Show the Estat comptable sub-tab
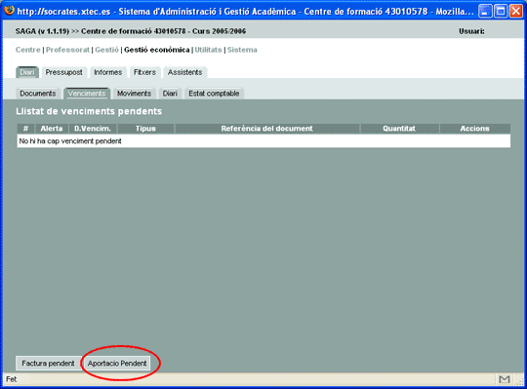 [214, 94]
